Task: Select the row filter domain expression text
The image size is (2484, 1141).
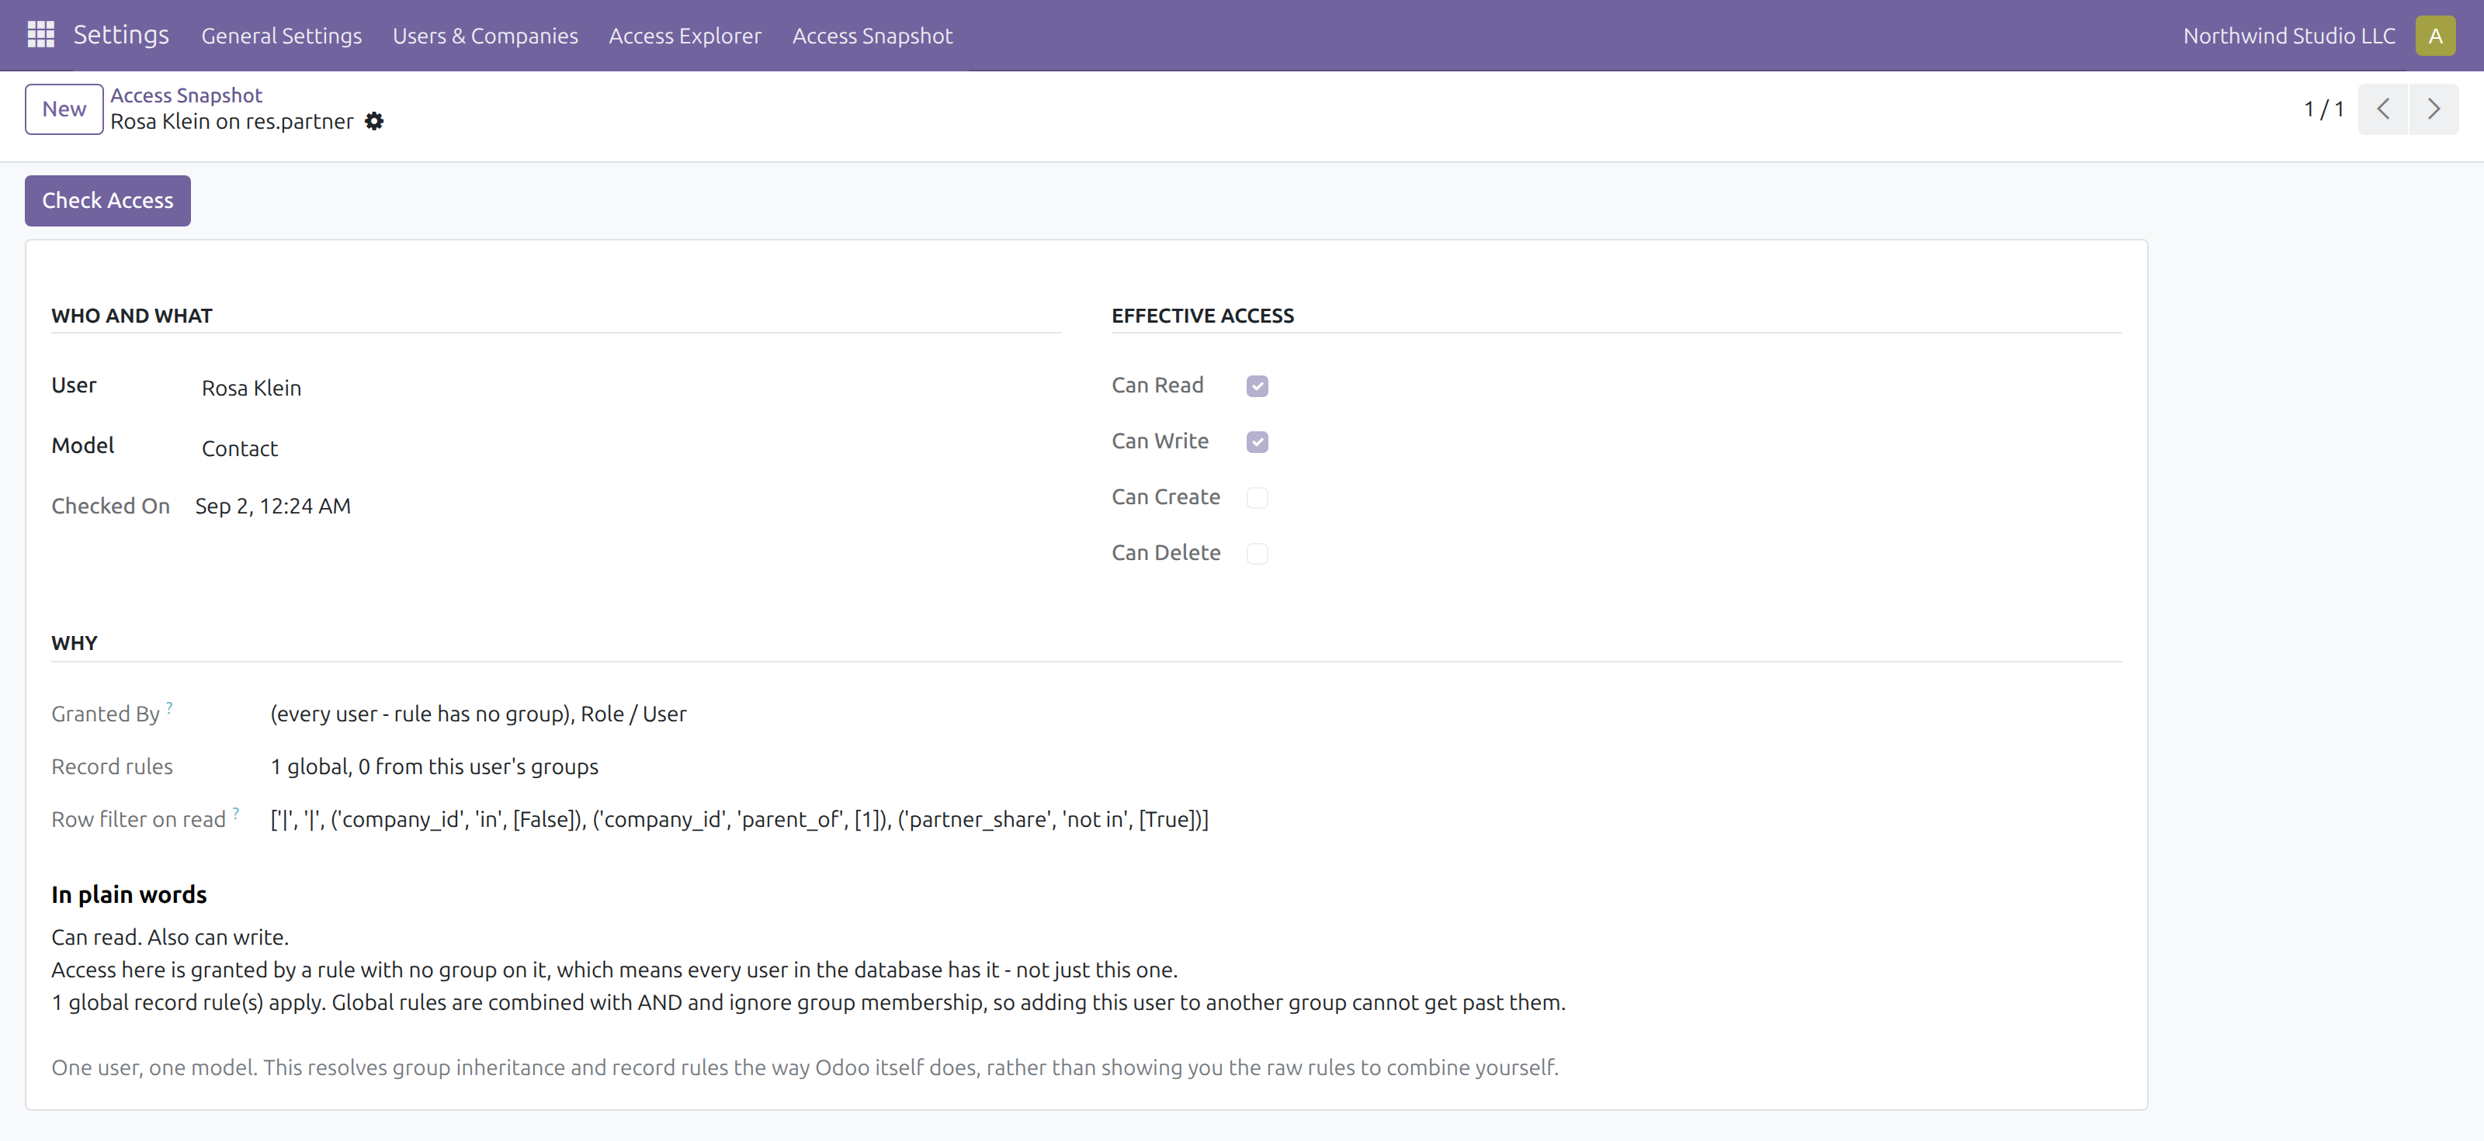Action: point(739,819)
